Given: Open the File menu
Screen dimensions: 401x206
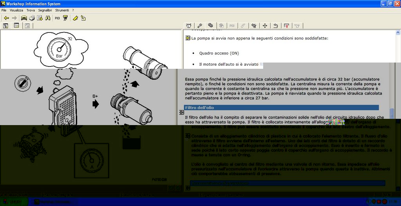Looking at the screenshot, I should pos(4,11).
